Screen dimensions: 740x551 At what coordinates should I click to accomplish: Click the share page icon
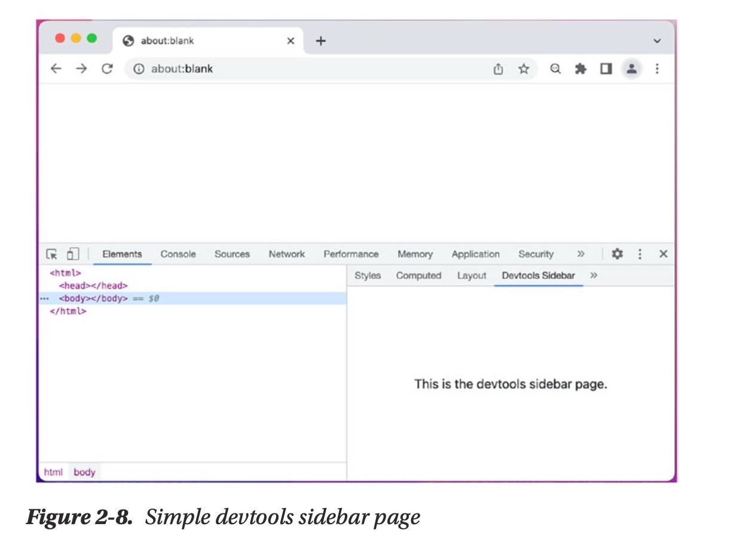pyautogui.click(x=498, y=69)
